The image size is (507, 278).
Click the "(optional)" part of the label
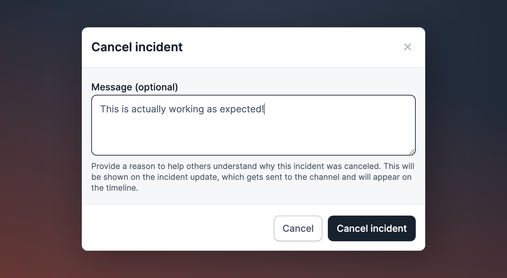click(156, 87)
